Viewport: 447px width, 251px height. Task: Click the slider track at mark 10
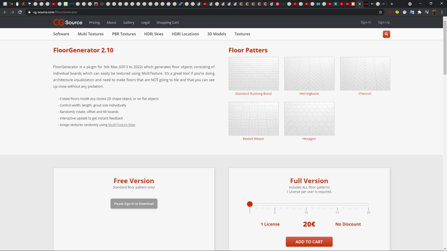click(306, 204)
